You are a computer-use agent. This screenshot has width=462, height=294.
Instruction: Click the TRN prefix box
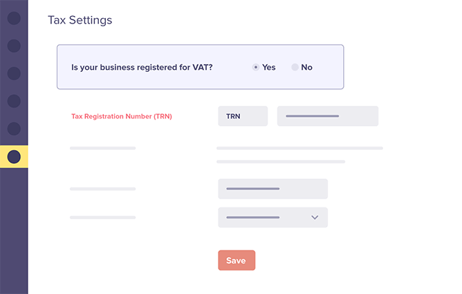(x=242, y=116)
